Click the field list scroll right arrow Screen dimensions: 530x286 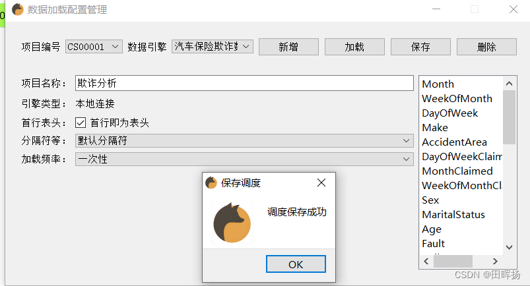[x=495, y=261]
